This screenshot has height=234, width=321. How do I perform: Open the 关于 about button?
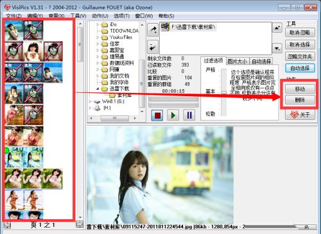(300, 115)
